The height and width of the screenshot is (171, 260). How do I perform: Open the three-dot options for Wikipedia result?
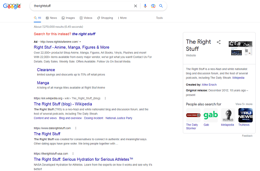105,98
